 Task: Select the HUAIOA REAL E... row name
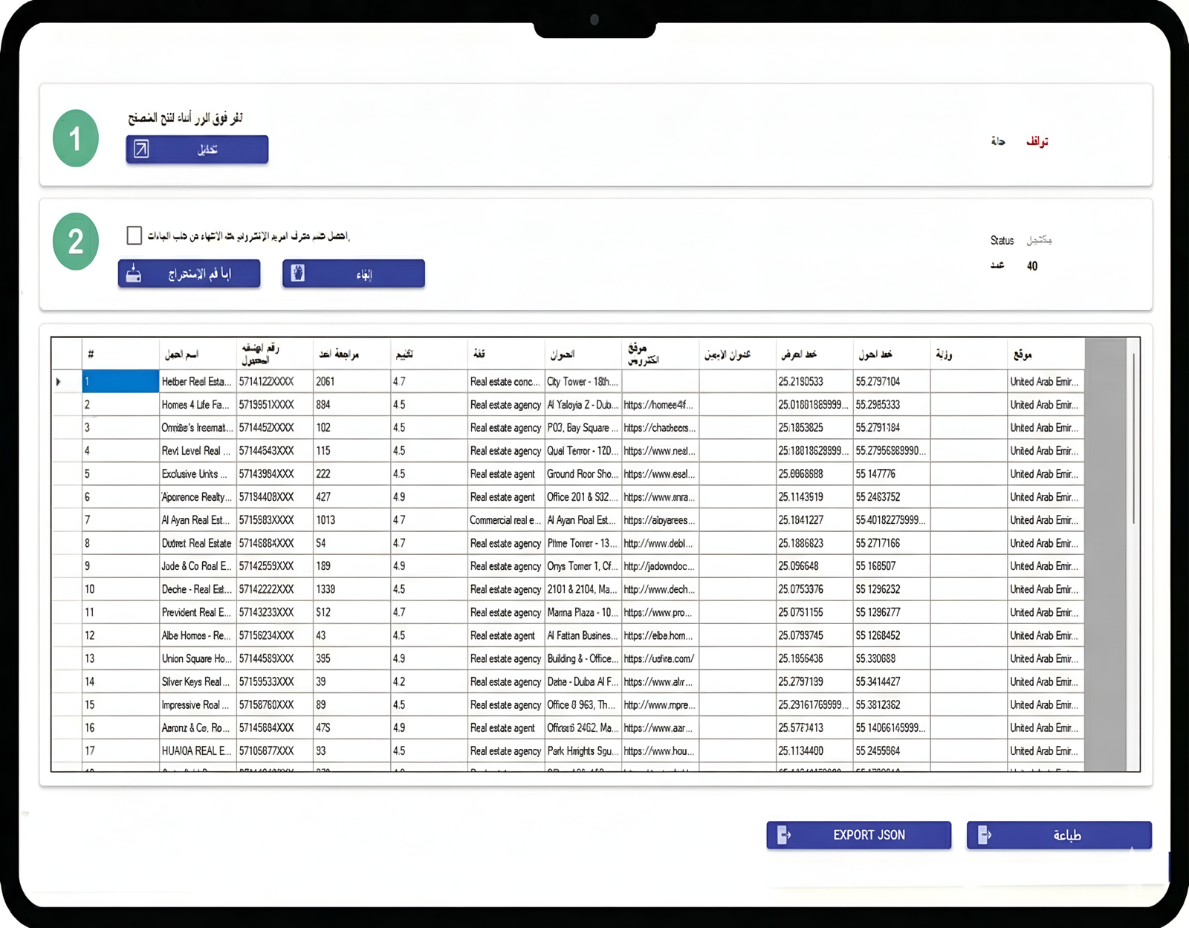click(197, 751)
